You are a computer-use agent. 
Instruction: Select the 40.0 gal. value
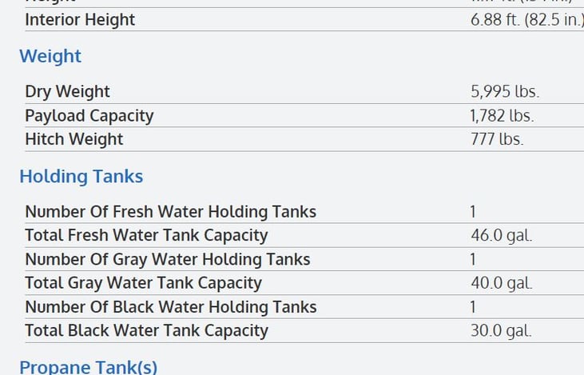[502, 283]
